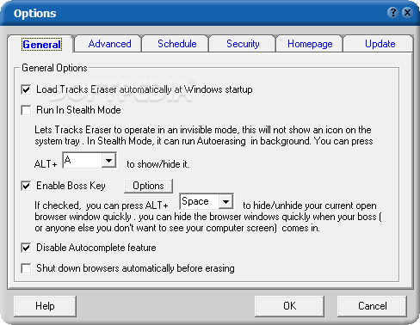Switch to the Advanced tab
This screenshot has height=325, width=420.
[109, 44]
